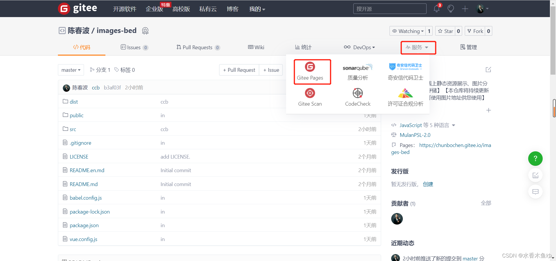Image resolution: width=556 pixels, height=261 pixels.
Task: Switch to the 代码 tab
Action: pyautogui.click(x=82, y=47)
